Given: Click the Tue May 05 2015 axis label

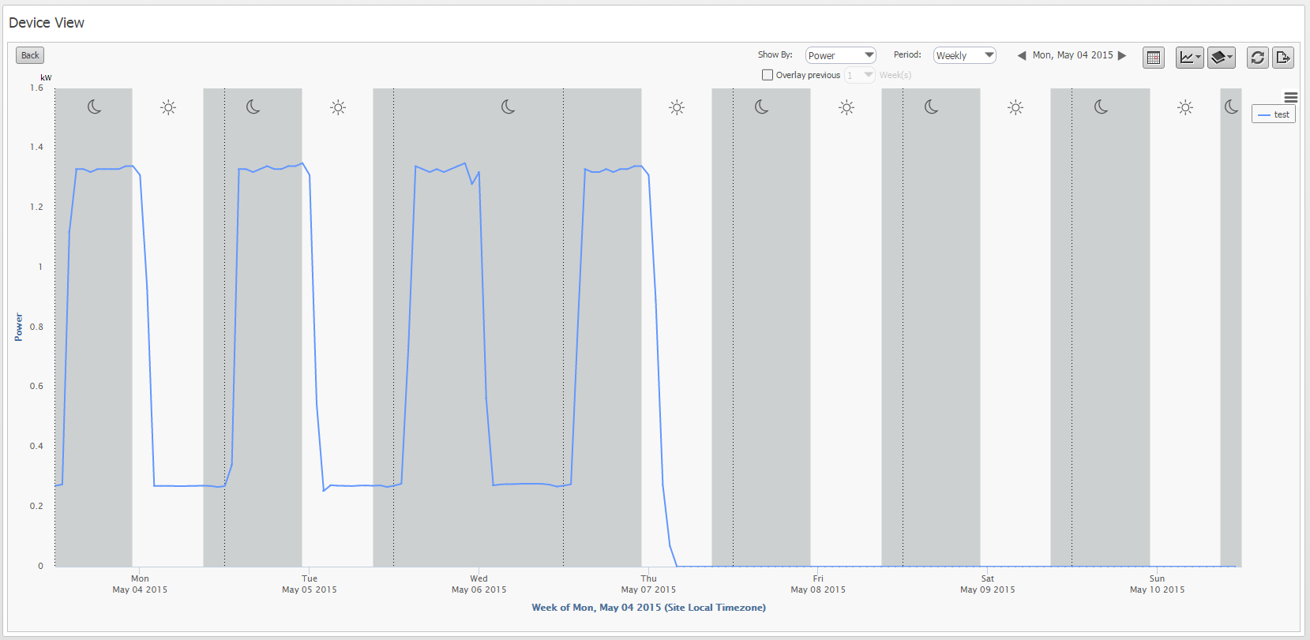Looking at the screenshot, I should click(310, 584).
